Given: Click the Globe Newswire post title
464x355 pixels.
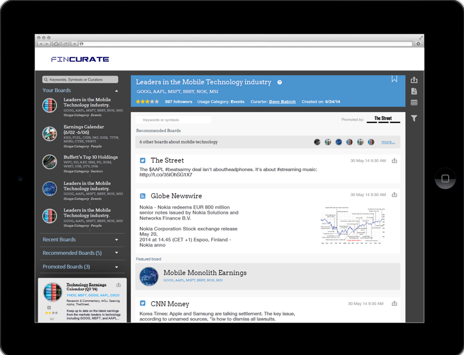Looking at the screenshot, I should (x=176, y=196).
